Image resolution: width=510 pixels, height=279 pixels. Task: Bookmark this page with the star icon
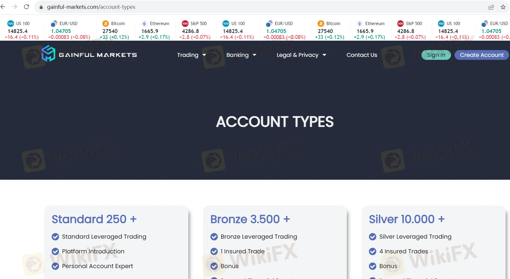(503, 7)
